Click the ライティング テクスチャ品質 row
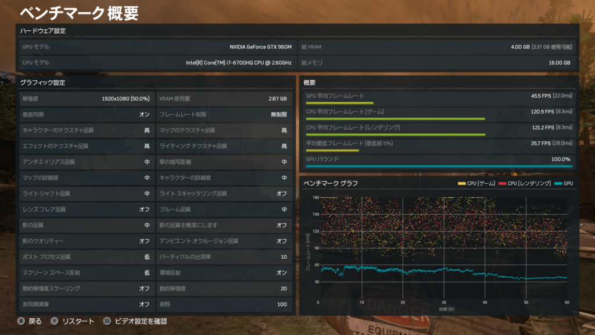The image size is (595, 335). click(224, 146)
